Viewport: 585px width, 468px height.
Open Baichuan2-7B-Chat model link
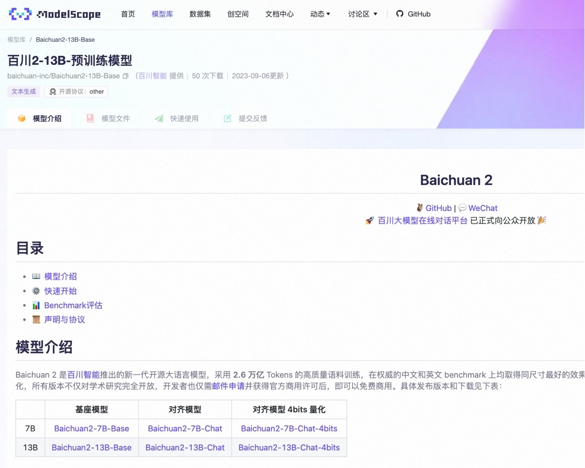tap(185, 428)
